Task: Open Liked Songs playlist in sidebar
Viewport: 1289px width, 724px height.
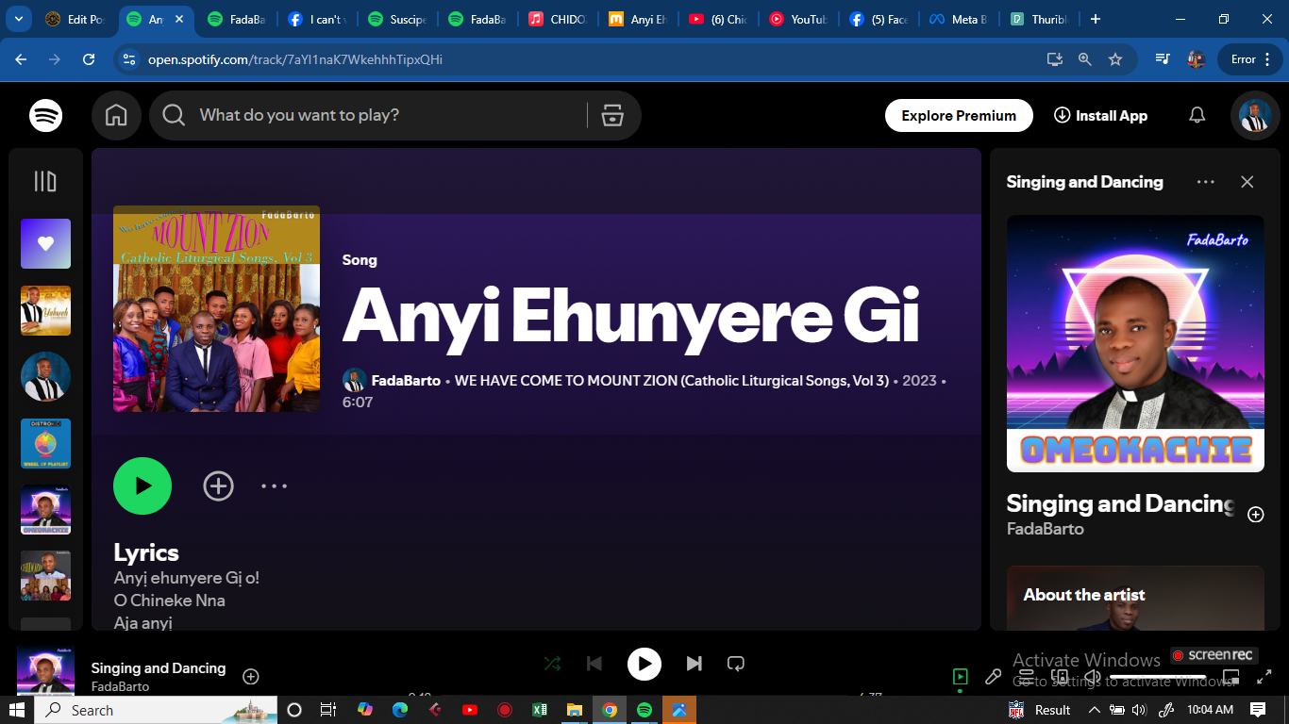Action: (45, 244)
